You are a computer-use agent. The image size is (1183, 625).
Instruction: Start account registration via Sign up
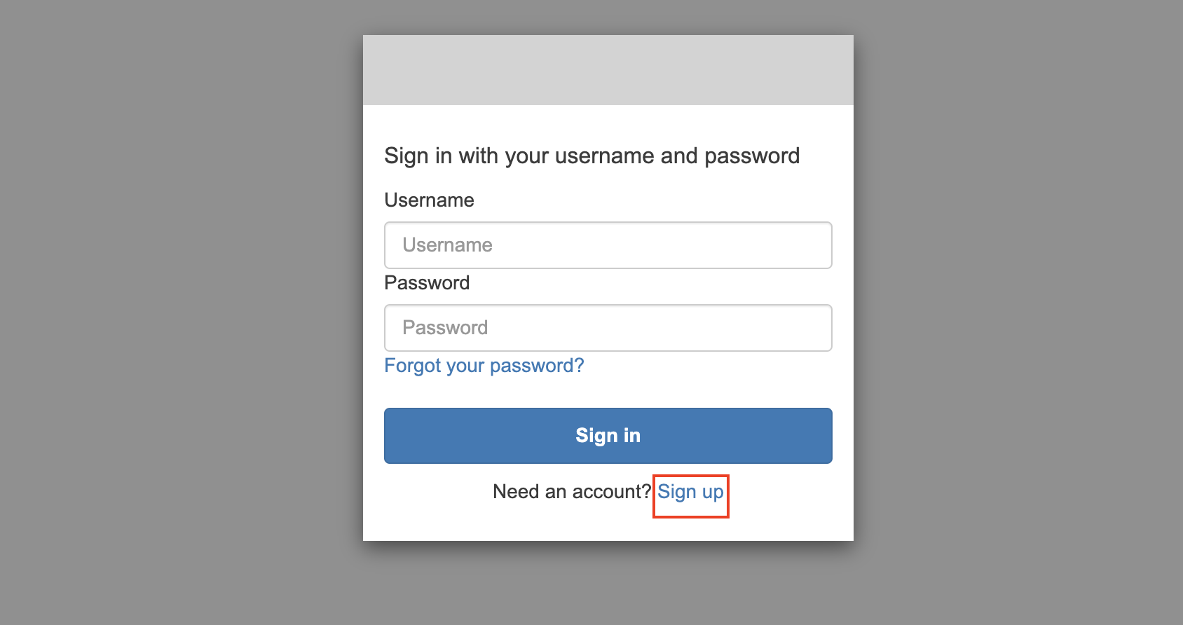(x=690, y=492)
